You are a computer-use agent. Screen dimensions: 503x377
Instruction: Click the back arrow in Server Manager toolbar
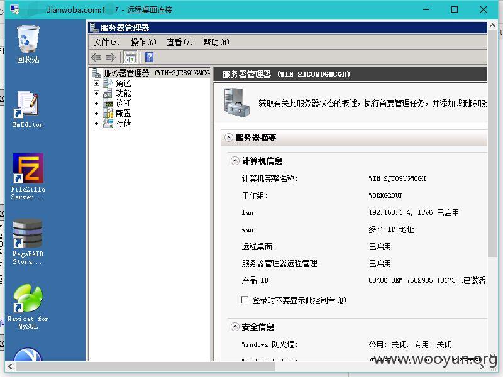[96, 58]
